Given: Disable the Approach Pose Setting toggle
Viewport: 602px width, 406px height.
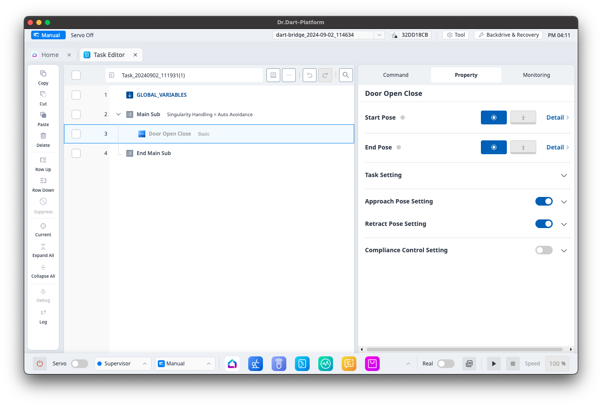Looking at the screenshot, I should pyautogui.click(x=544, y=201).
